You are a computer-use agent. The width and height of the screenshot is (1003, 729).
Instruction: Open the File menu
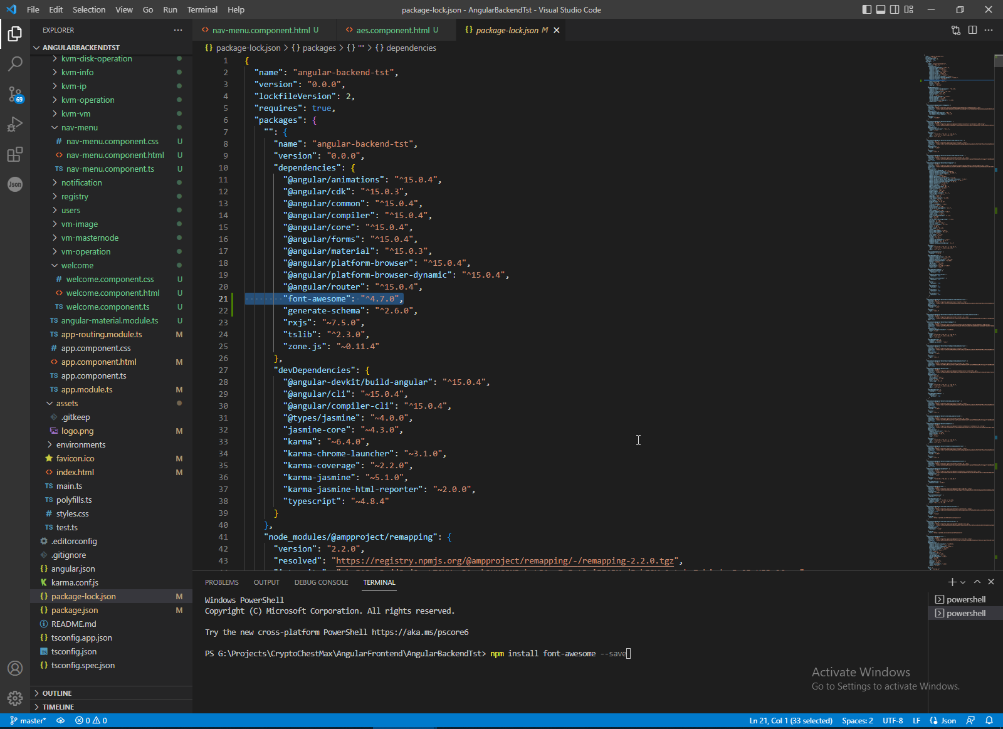(x=33, y=9)
